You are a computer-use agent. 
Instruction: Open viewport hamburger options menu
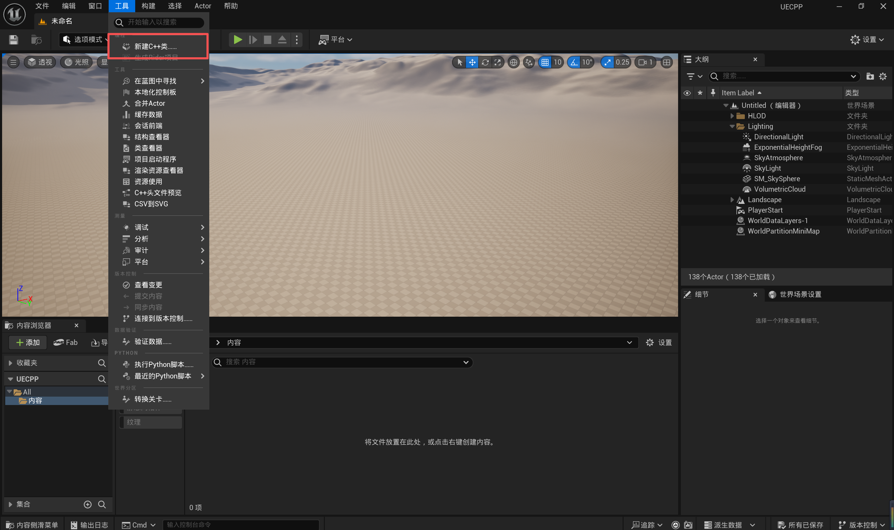(13, 62)
